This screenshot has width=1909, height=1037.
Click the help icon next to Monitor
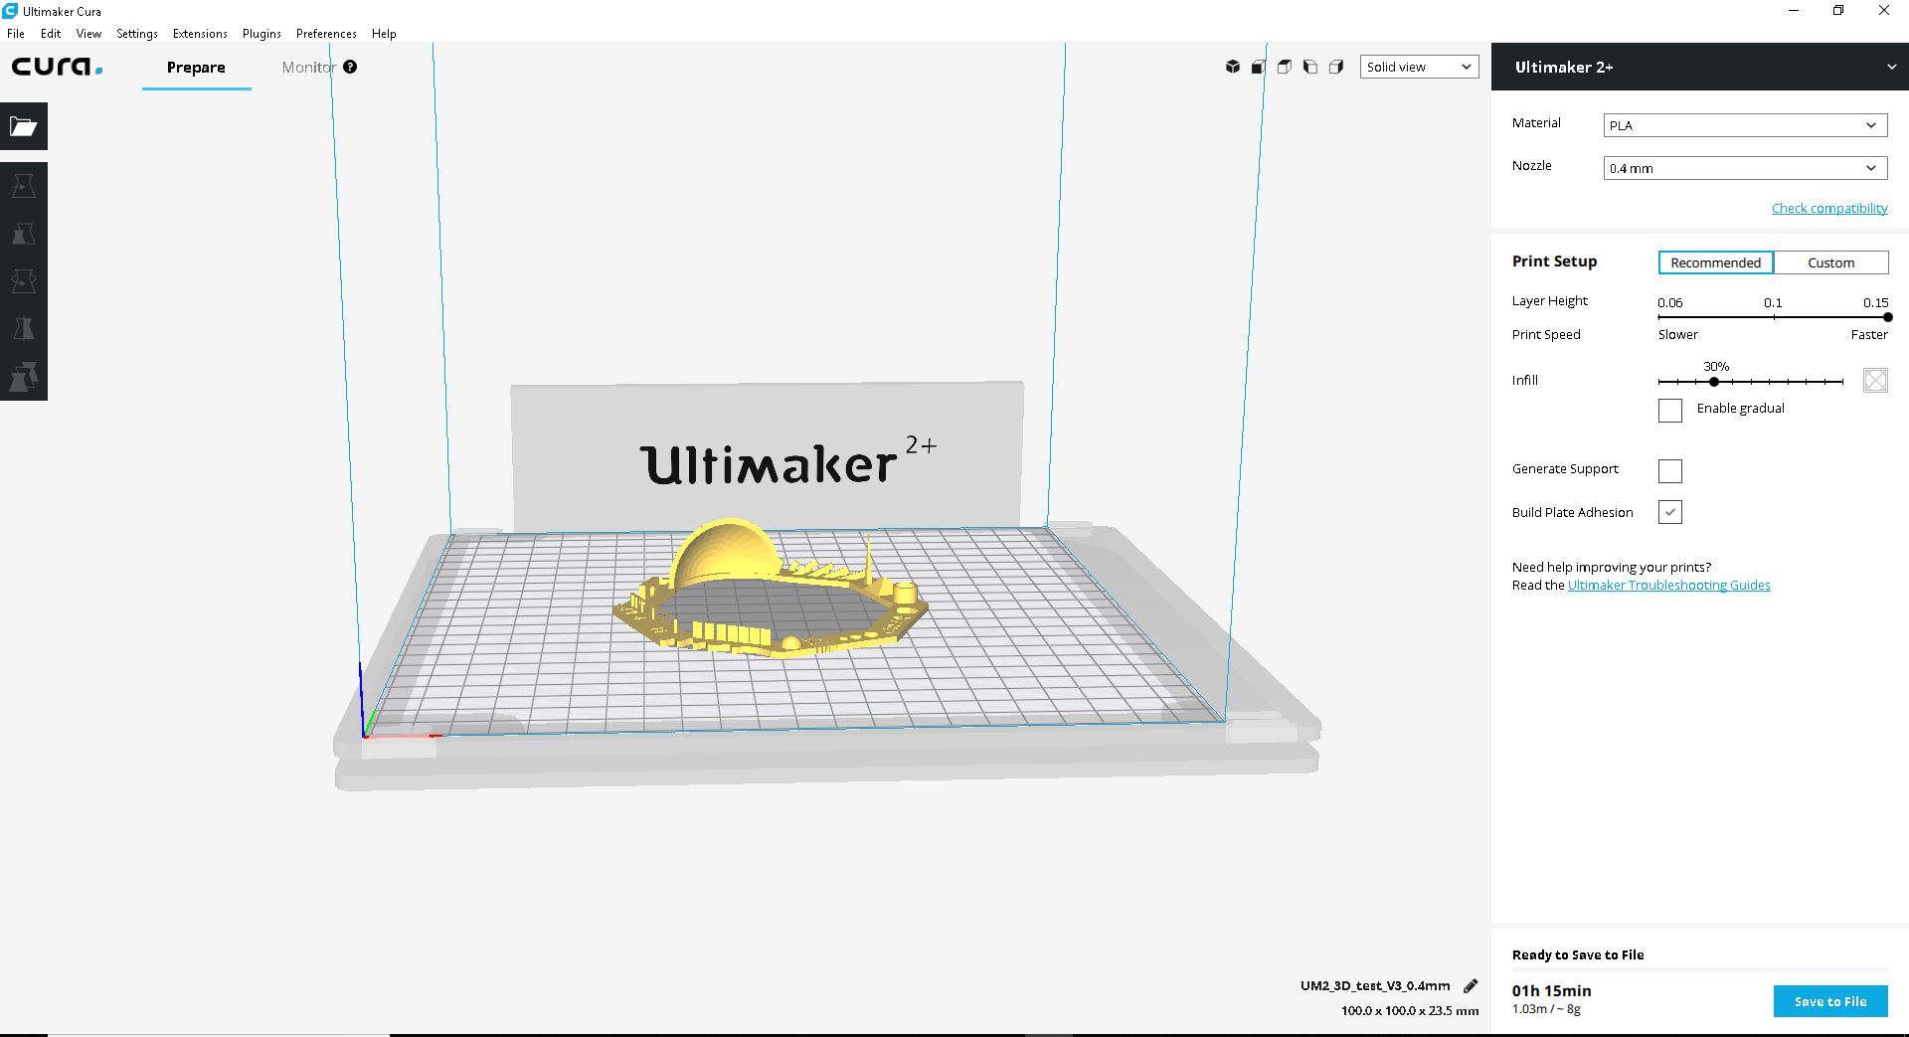[350, 67]
